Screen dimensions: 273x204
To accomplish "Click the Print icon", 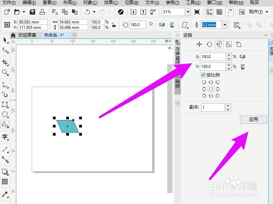I will pos(42,12).
